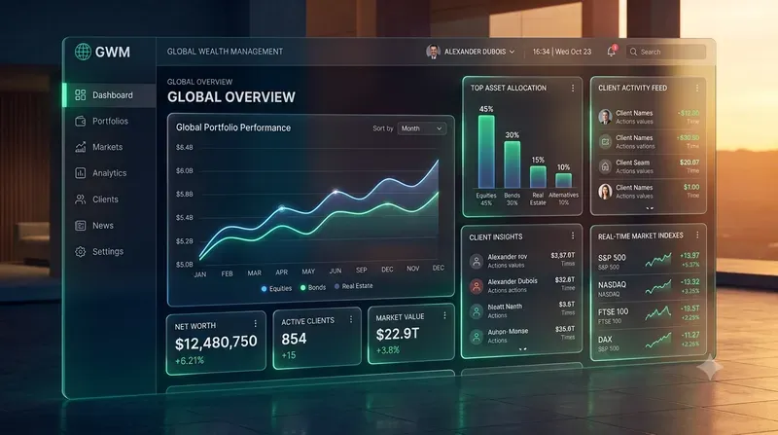Click the 16:34 Wed Oct 23 timestamp

point(562,52)
